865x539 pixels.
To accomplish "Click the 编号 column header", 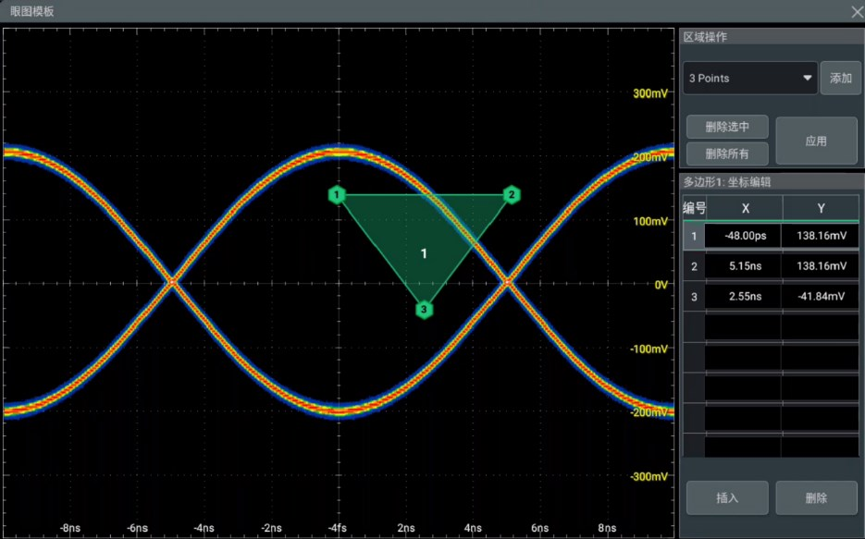I will coord(695,208).
